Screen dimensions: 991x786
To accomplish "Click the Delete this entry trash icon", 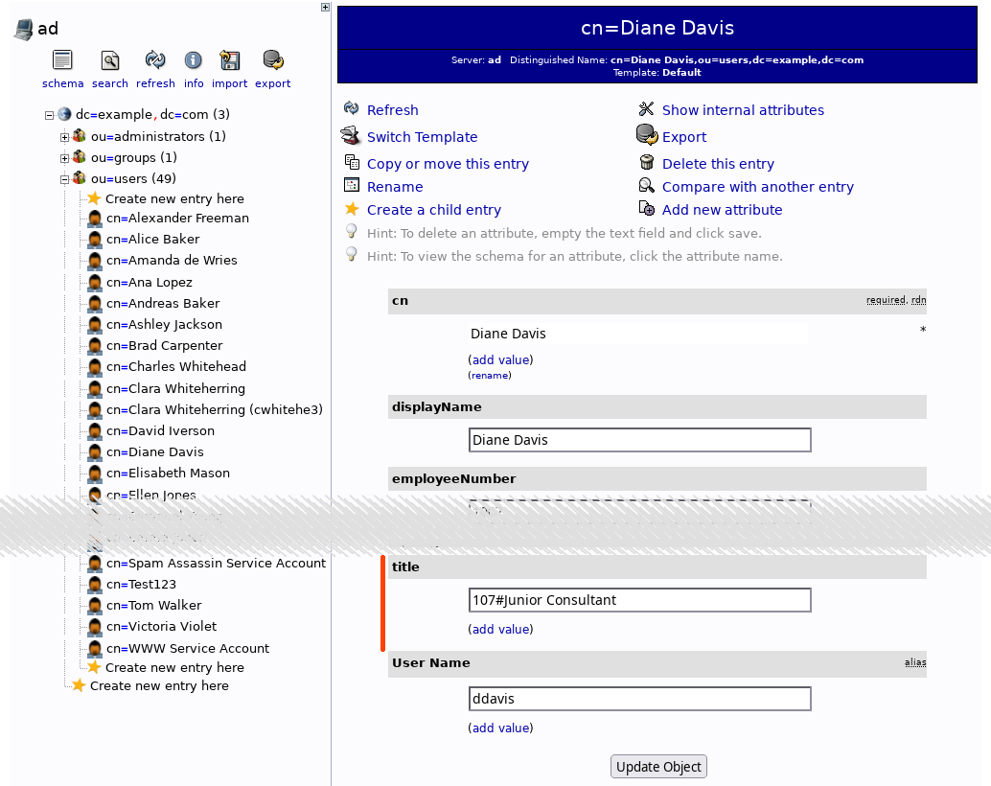I will click(645, 163).
